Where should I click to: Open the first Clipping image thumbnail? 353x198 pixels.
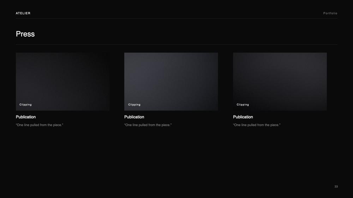[62, 82]
